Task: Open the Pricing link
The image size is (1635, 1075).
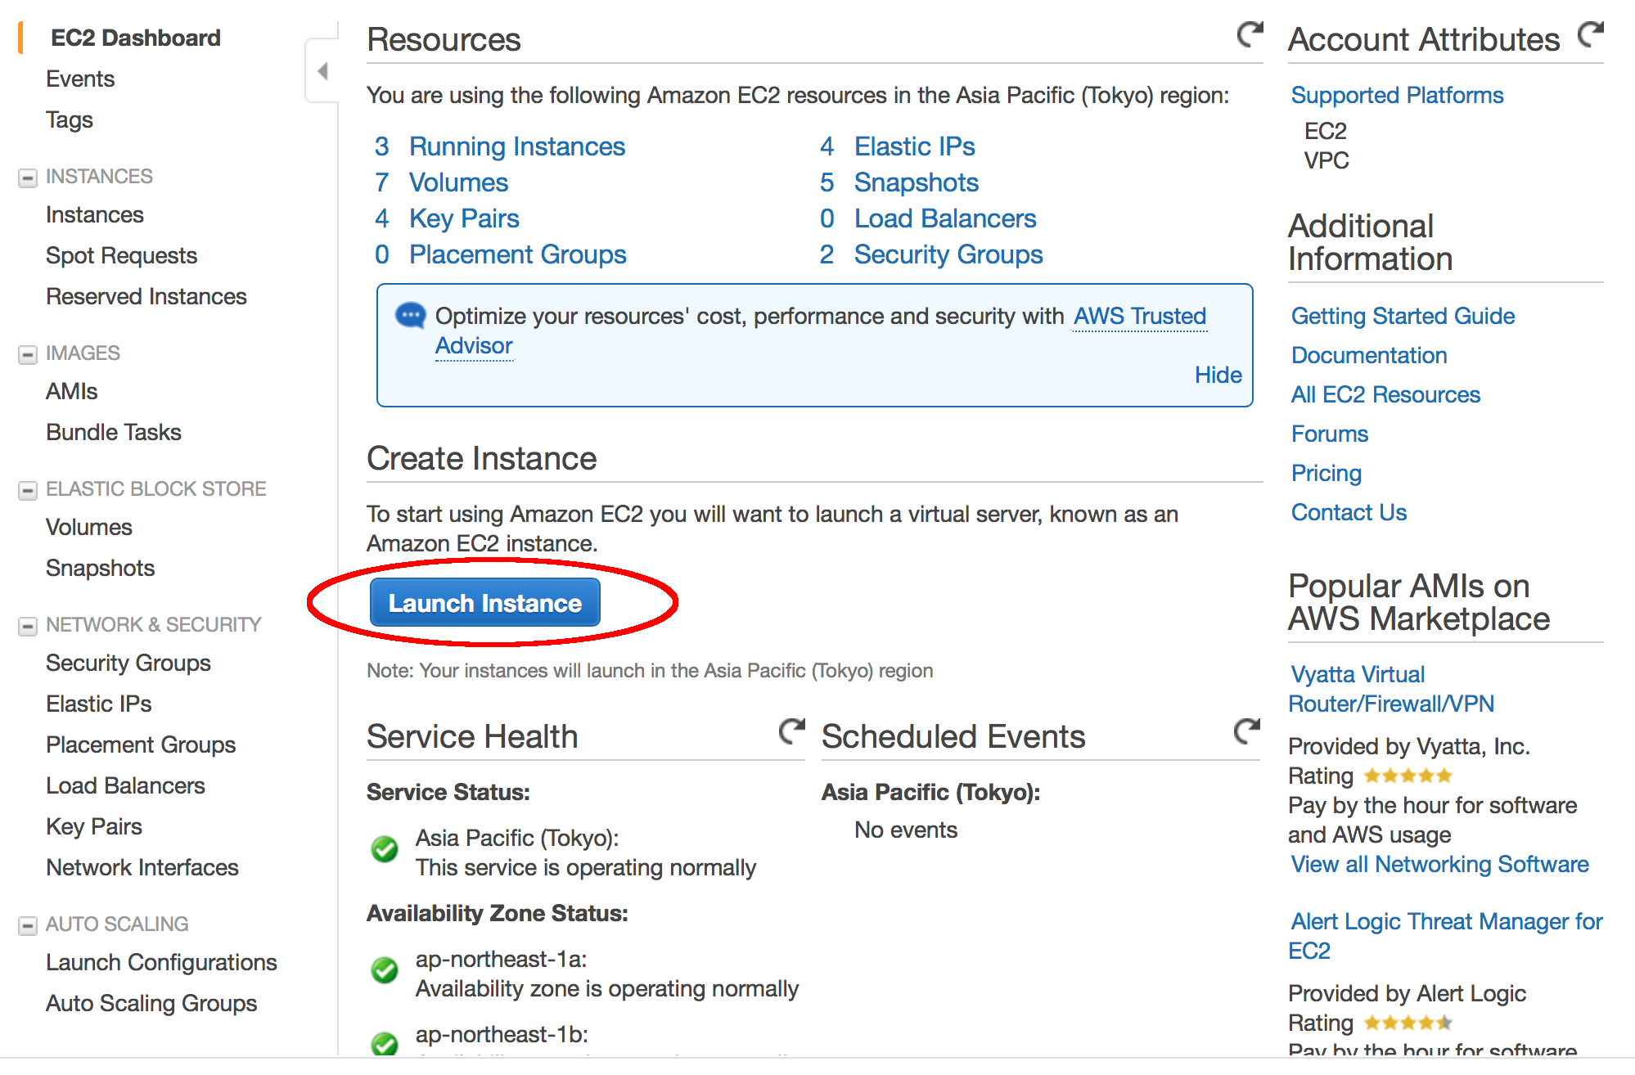Action: [1326, 473]
